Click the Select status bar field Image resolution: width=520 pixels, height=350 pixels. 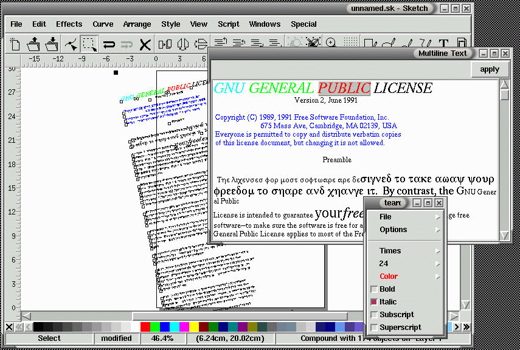tap(49, 338)
